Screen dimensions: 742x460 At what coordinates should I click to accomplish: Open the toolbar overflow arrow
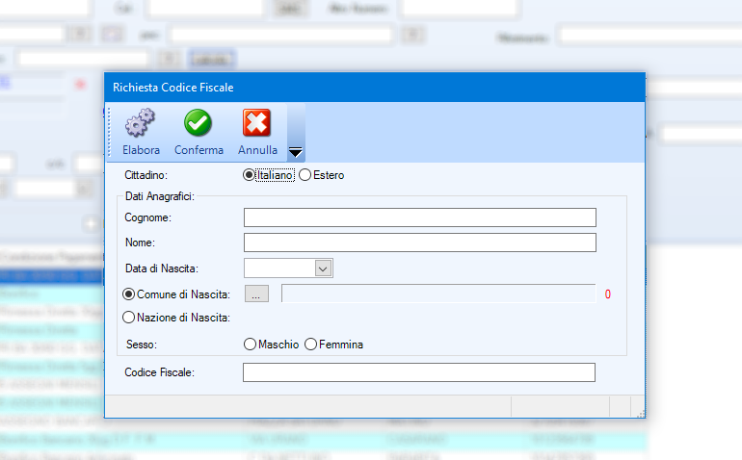pyautogui.click(x=296, y=152)
